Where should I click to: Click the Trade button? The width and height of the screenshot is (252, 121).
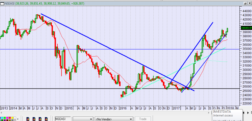pos(143,119)
